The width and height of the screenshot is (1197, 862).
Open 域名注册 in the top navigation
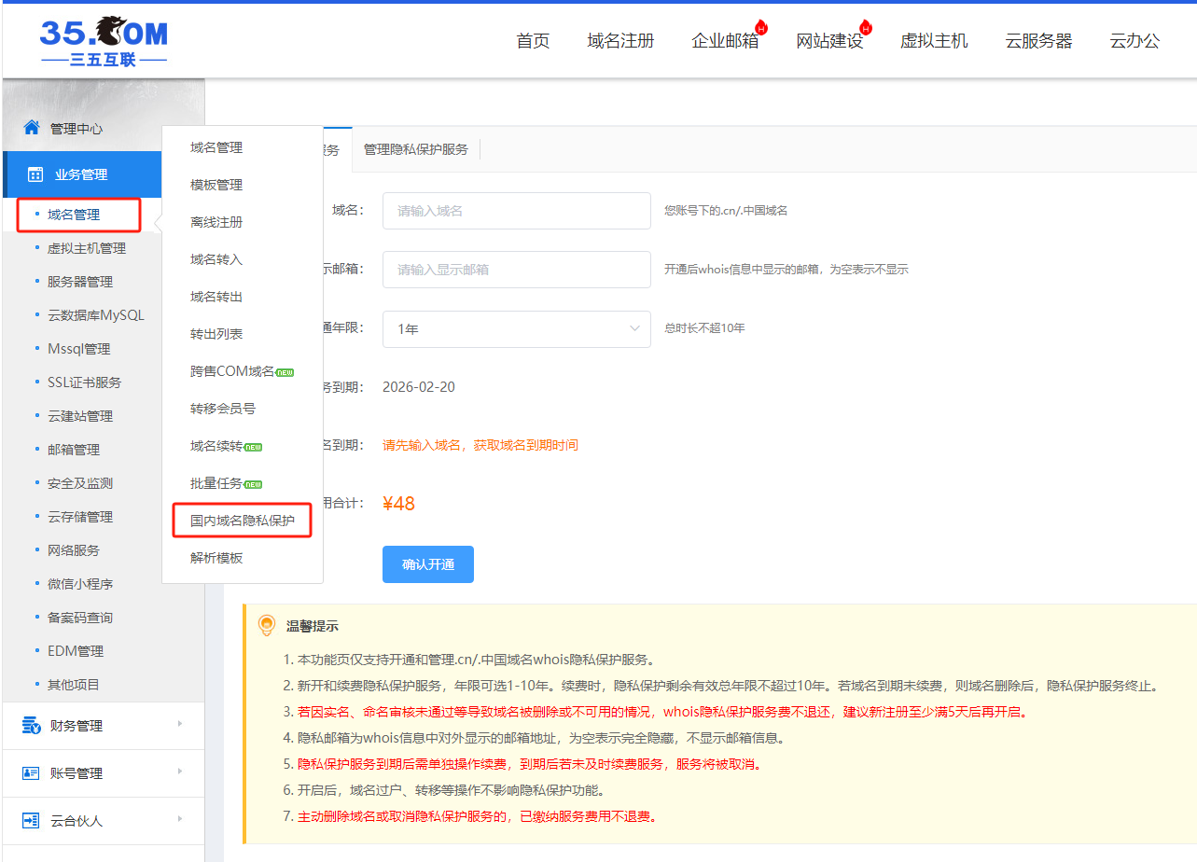[620, 41]
